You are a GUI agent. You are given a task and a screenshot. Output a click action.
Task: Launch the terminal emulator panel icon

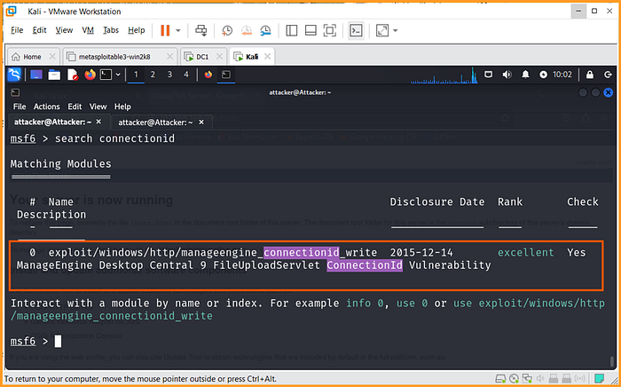pyautogui.click(x=106, y=75)
